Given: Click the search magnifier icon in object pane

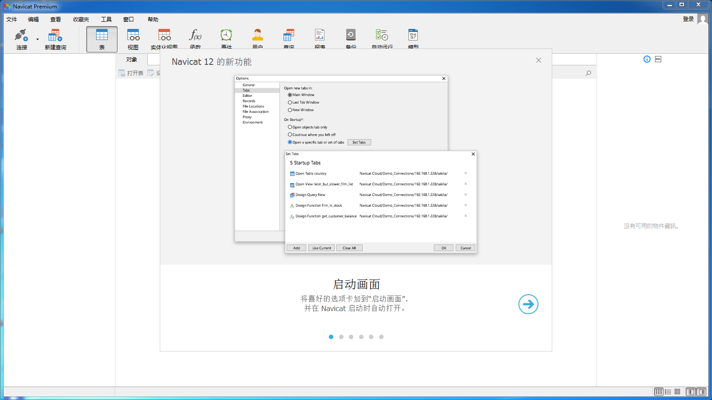Looking at the screenshot, I should 588,73.
